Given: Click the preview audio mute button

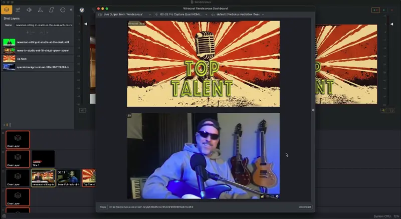Looking at the screenshot, I should (82, 110).
